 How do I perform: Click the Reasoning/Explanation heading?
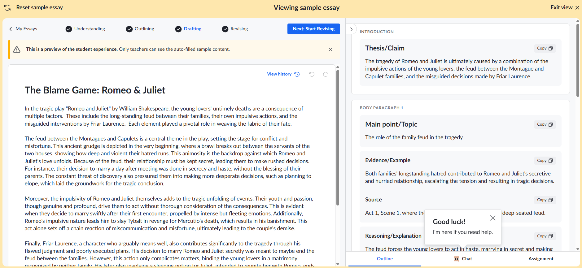(x=393, y=236)
